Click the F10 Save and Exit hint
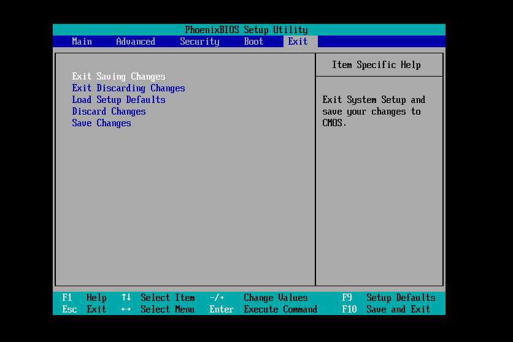Viewport: 513px width, 342px height. (x=386, y=309)
